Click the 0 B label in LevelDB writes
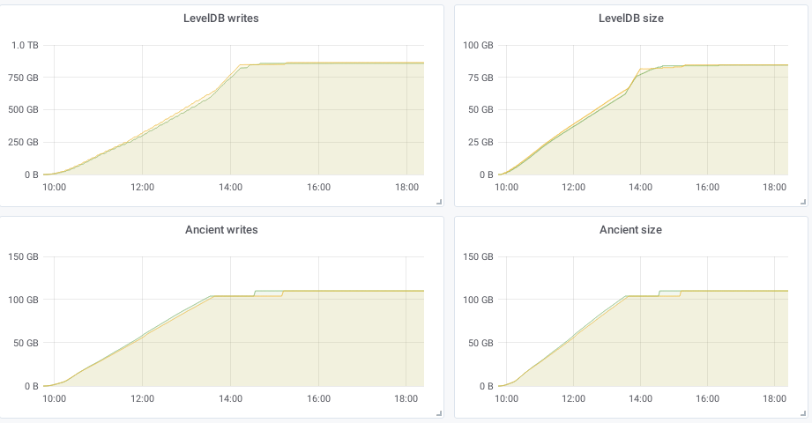 [32, 174]
